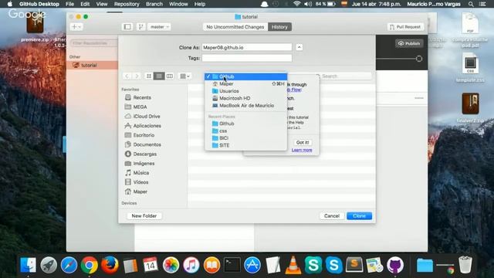This screenshot has height=278, width=494.
Task: Switch to column view
Action: [x=170, y=76]
